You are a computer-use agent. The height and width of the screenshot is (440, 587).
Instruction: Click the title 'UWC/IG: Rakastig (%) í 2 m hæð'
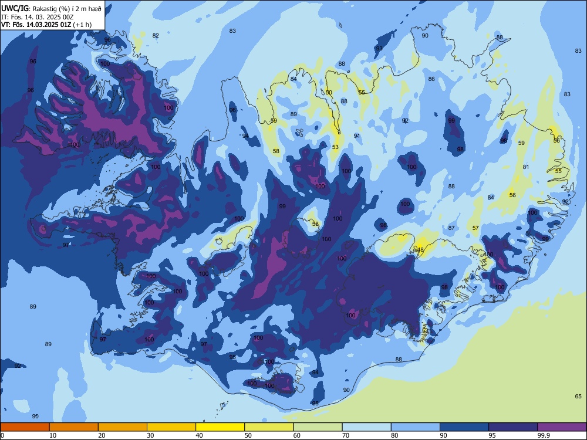click(51, 9)
